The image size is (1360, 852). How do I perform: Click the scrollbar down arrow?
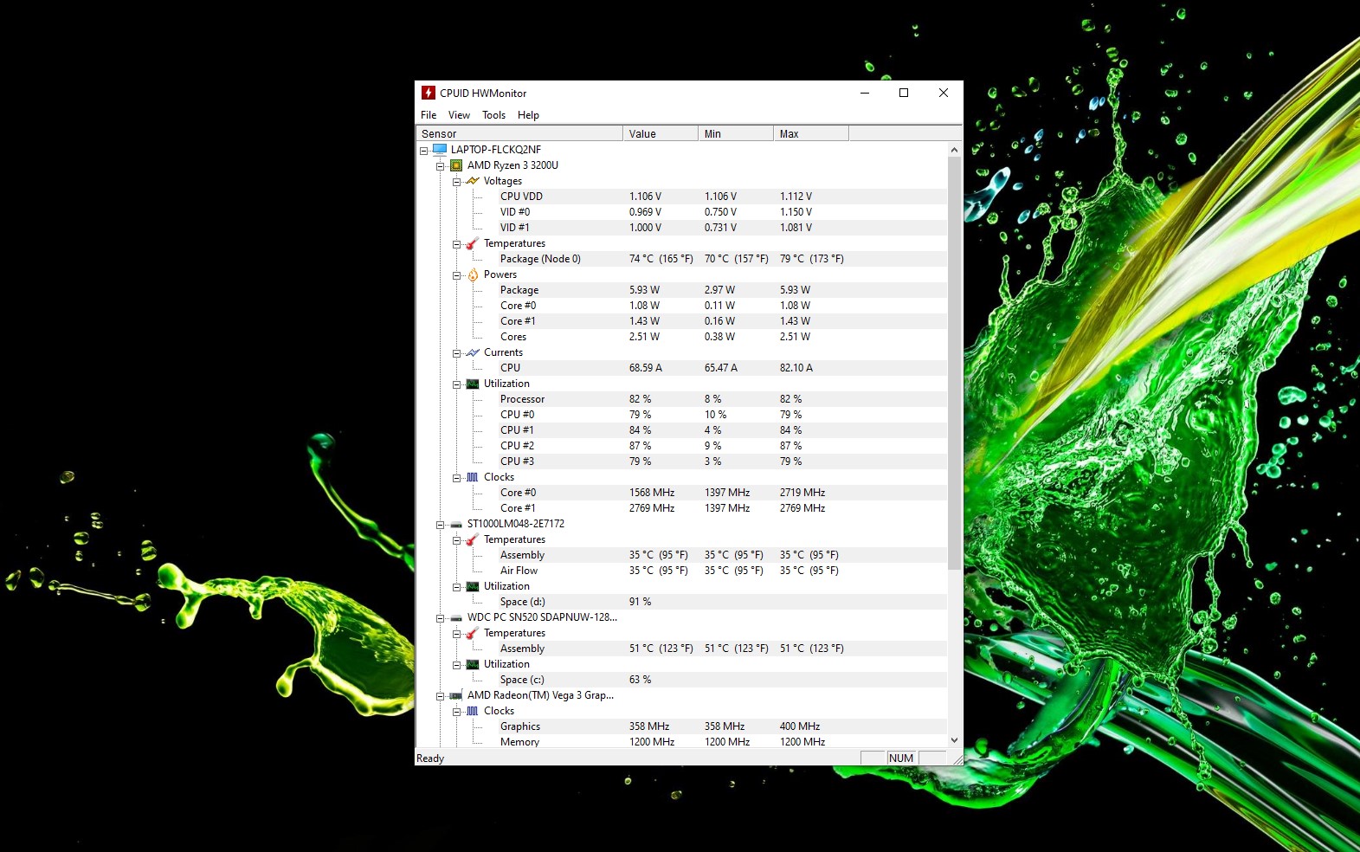click(954, 740)
